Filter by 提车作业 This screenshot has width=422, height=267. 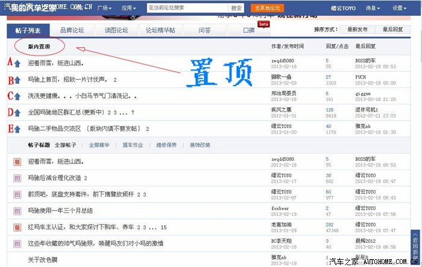(x=133, y=145)
